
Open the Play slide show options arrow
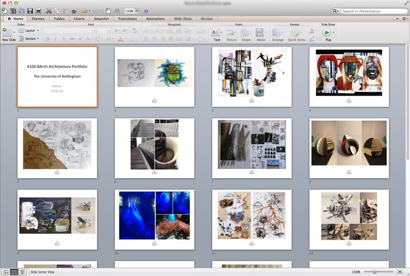pos(334,32)
